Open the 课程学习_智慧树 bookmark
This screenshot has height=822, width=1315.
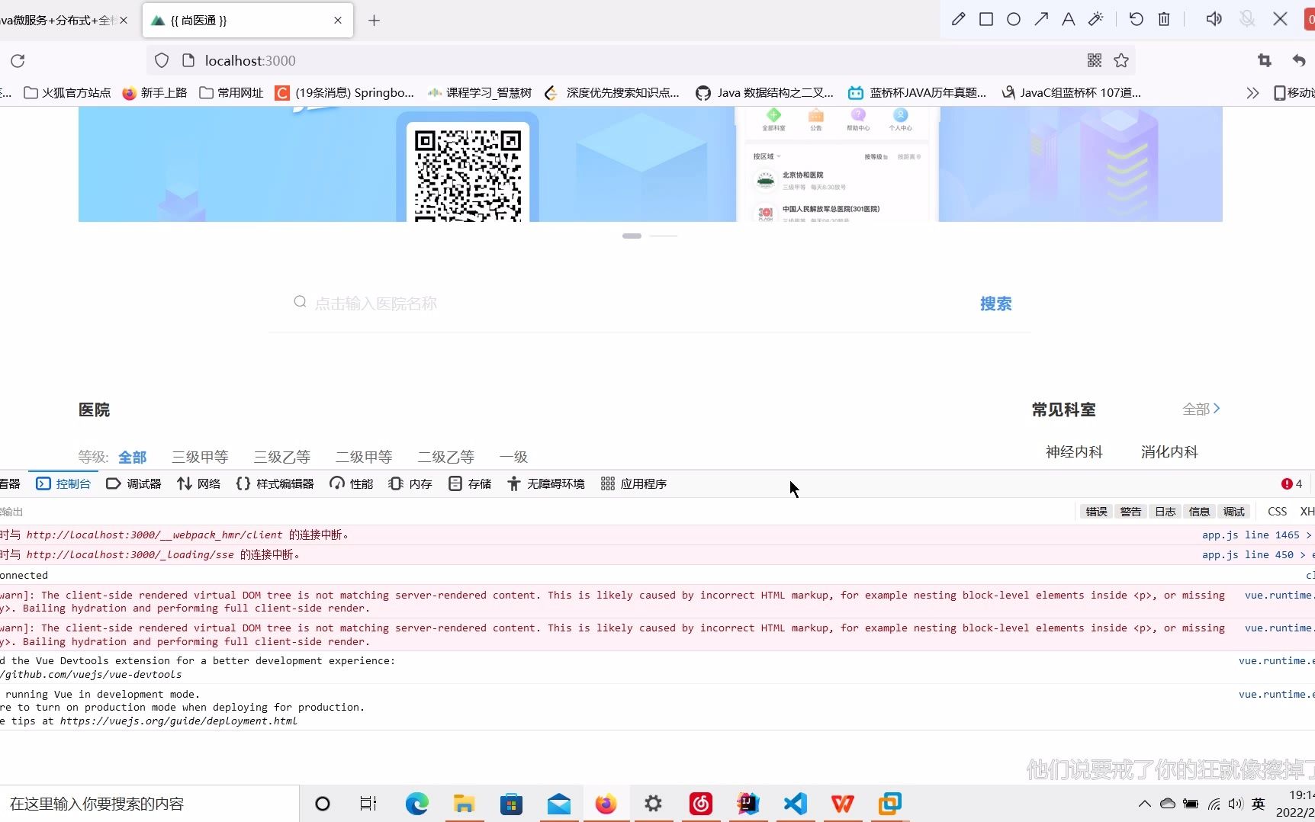(480, 92)
